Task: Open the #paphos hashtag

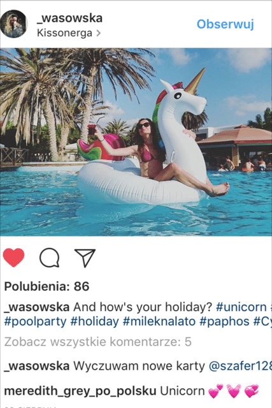Action: coord(224,321)
